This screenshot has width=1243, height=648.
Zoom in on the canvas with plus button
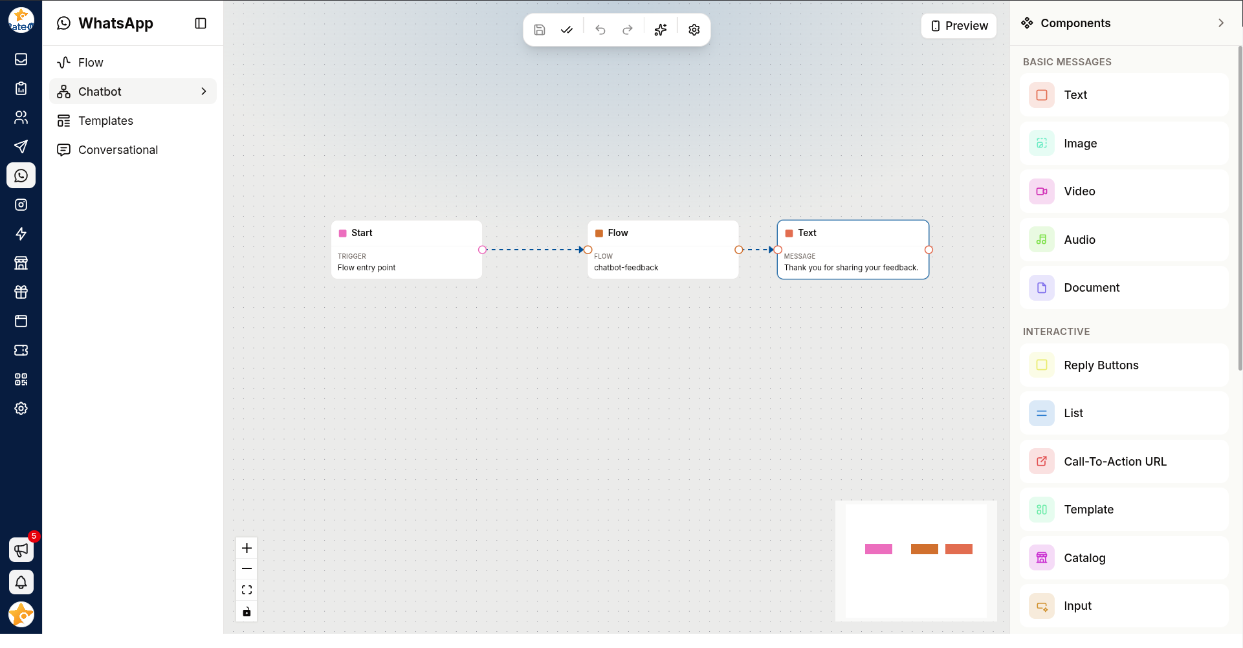(247, 548)
